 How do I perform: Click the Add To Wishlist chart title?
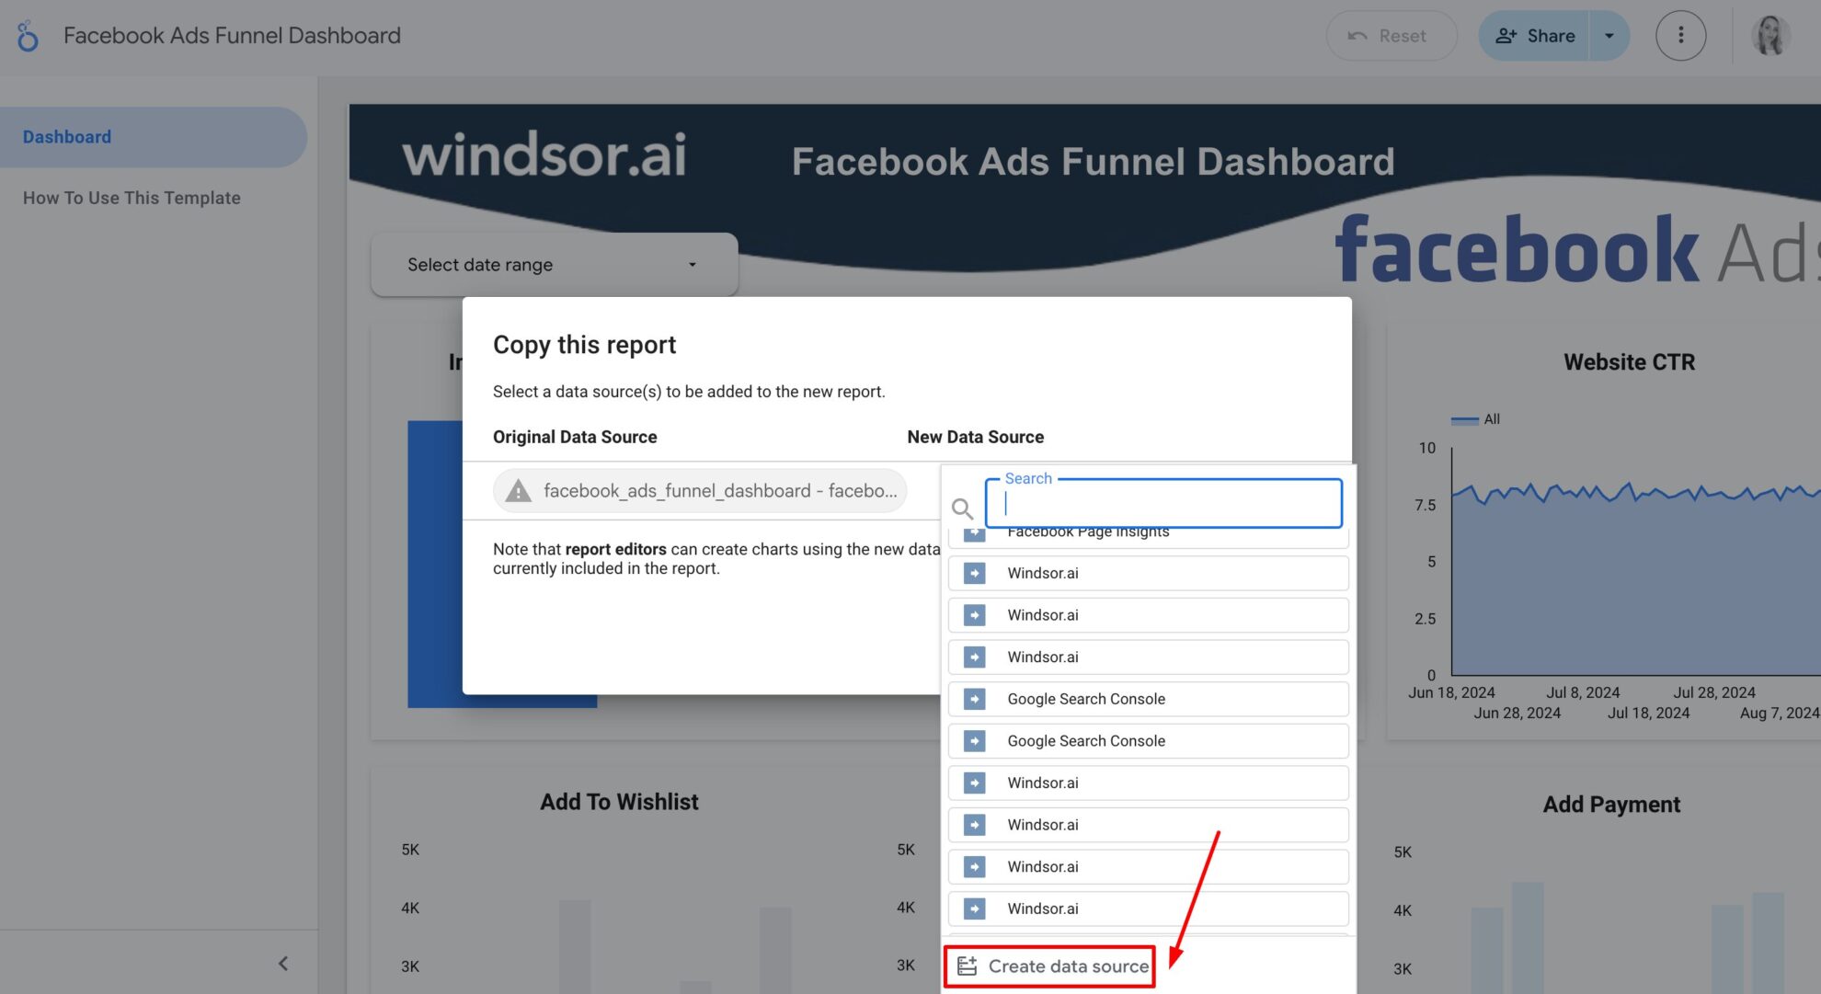[619, 802]
